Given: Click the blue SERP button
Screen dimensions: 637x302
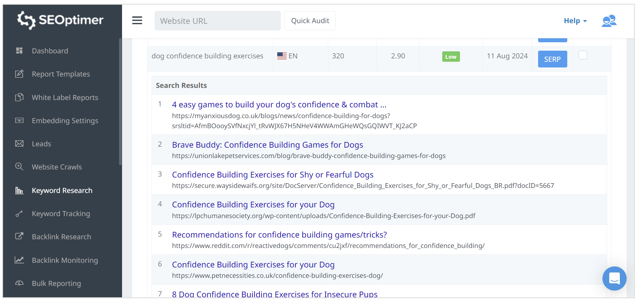Looking at the screenshot, I should pos(552,59).
